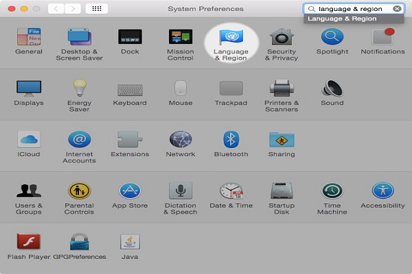Open the Dock preferences icon
Viewport: 412px width, 274px height.
click(x=130, y=37)
